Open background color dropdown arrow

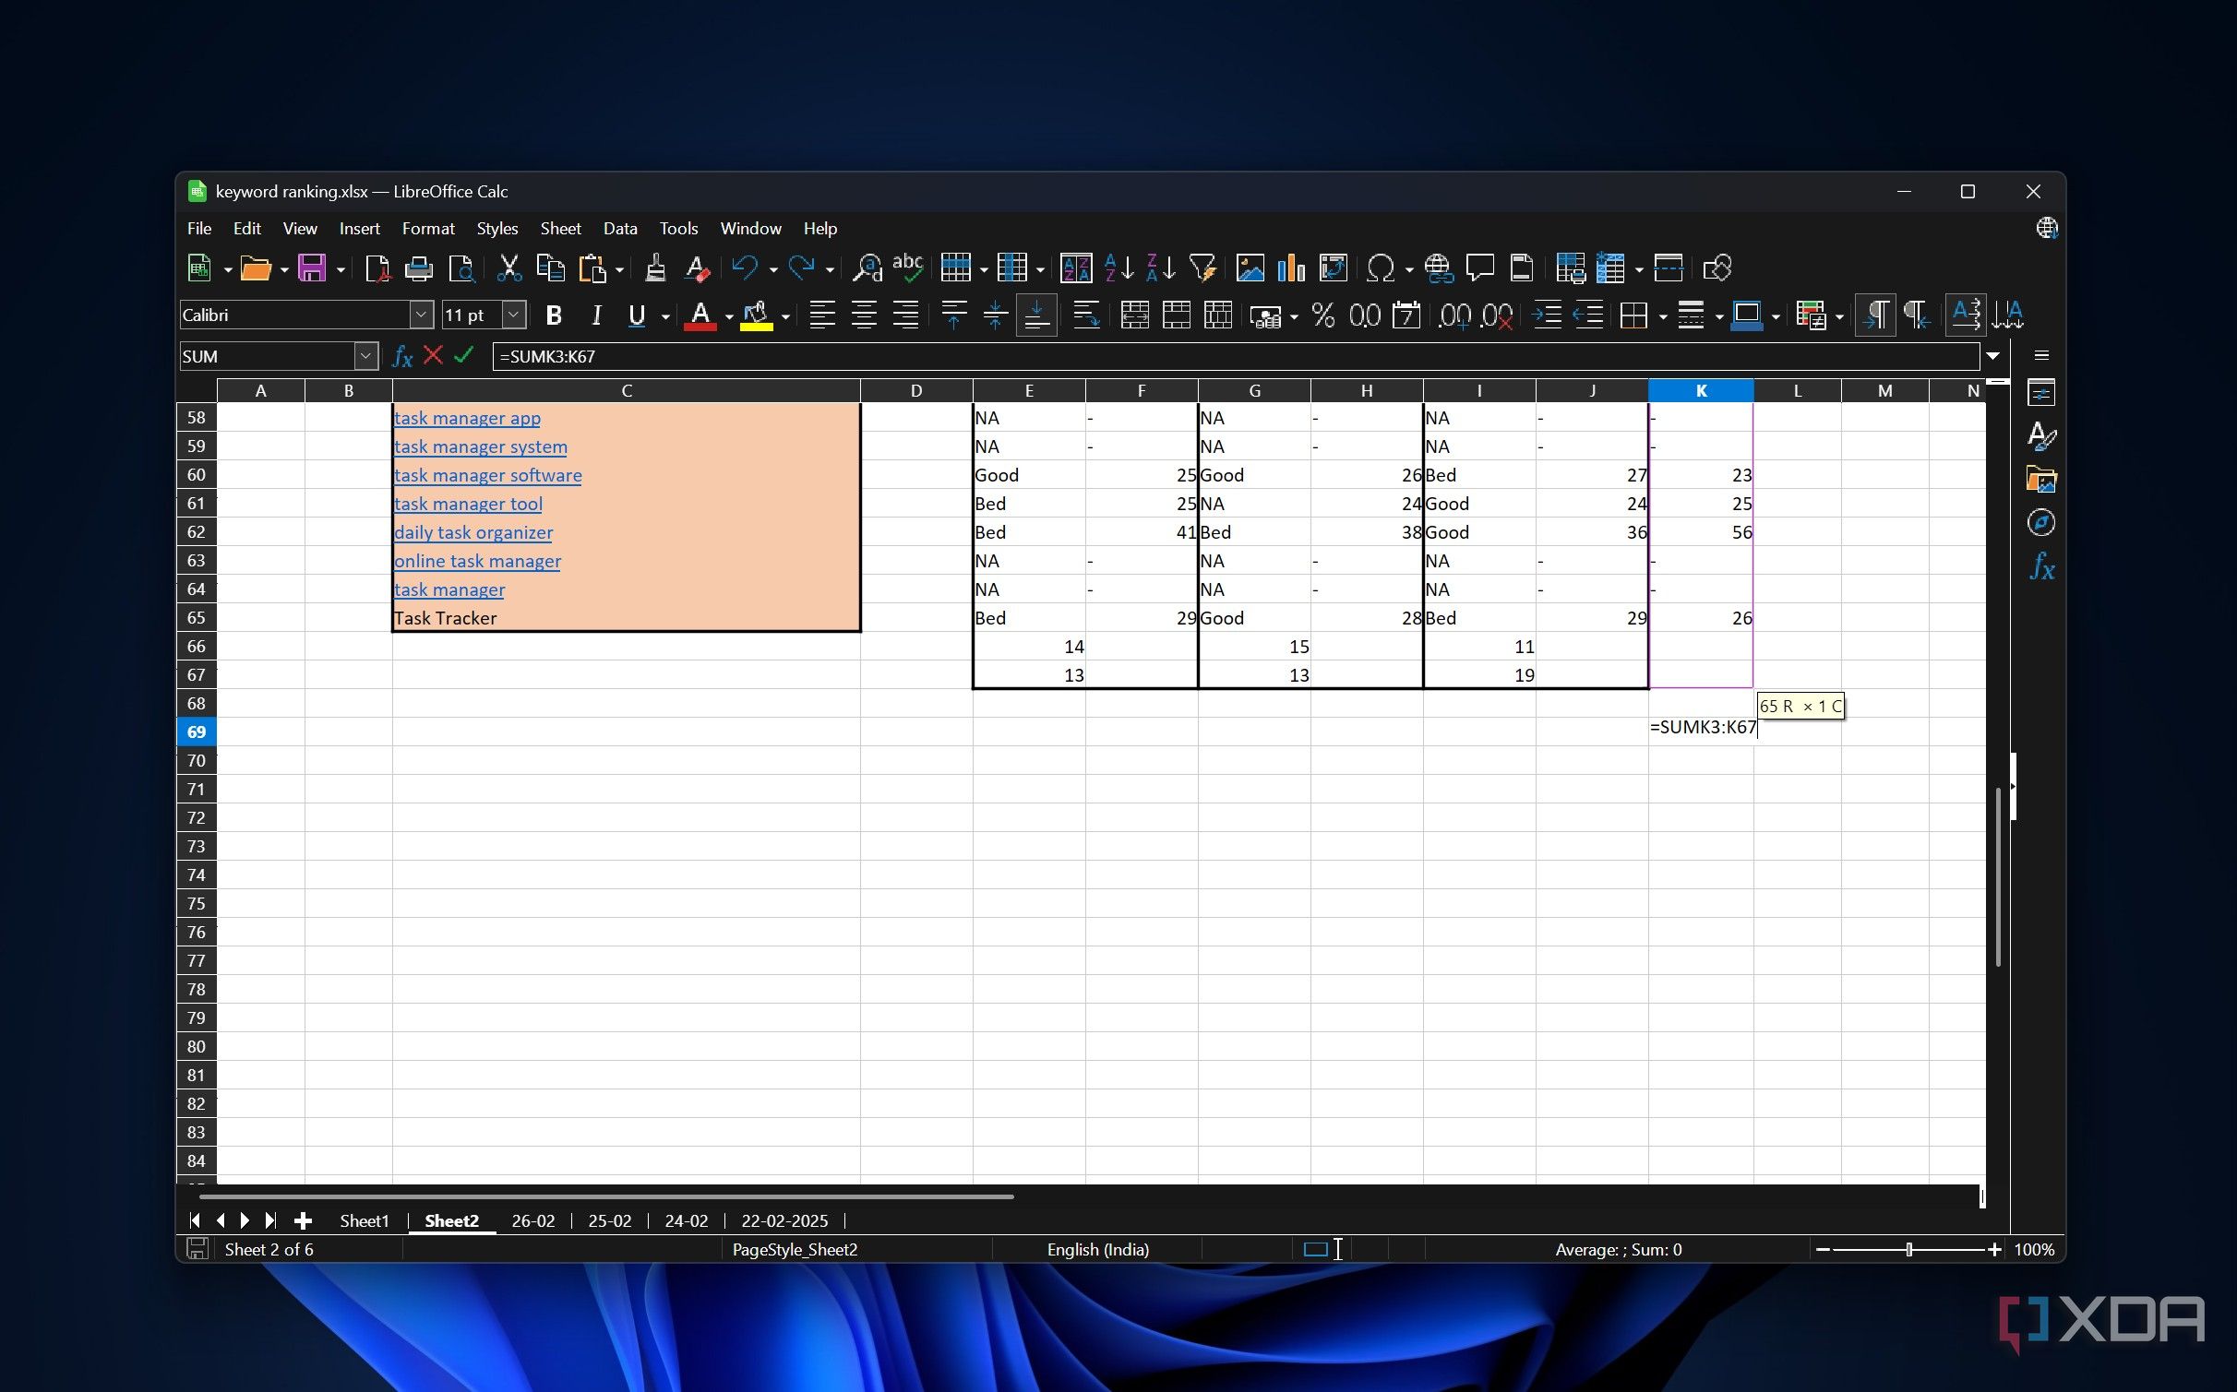point(785,317)
